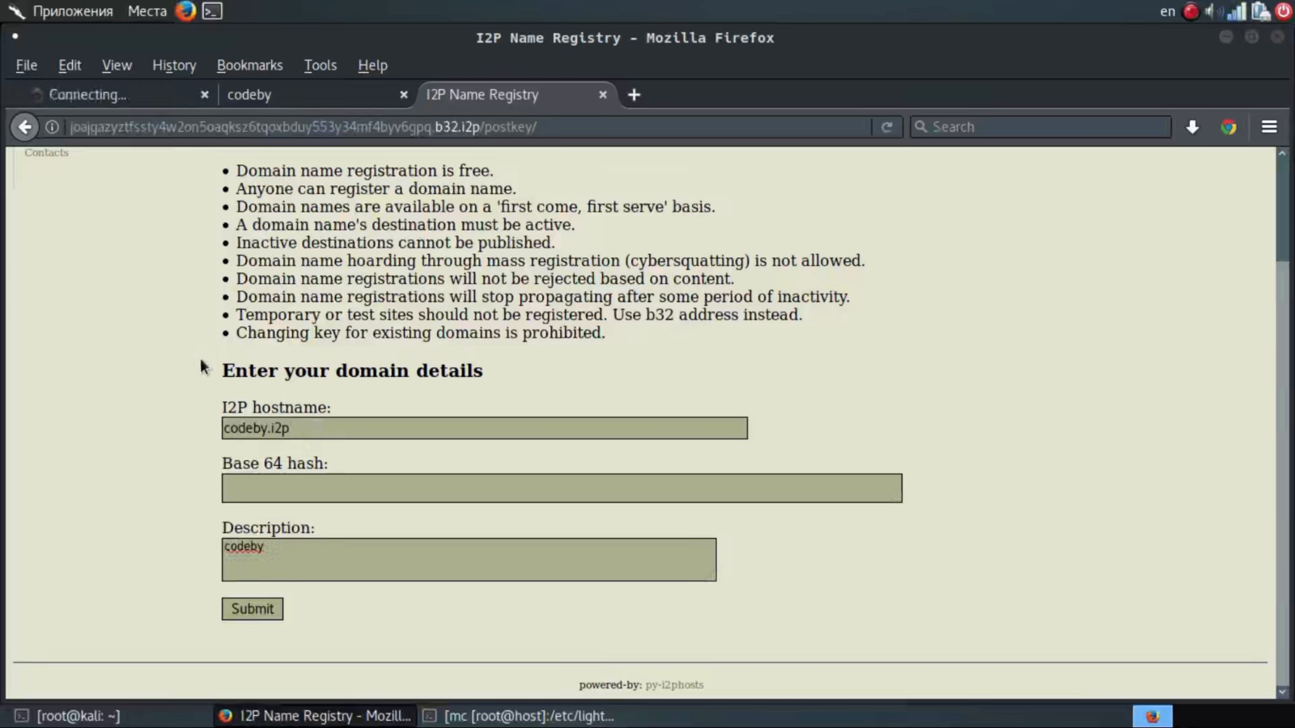Click the Description text area
Image resolution: width=1295 pixels, height=728 pixels.
pyautogui.click(x=469, y=560)
